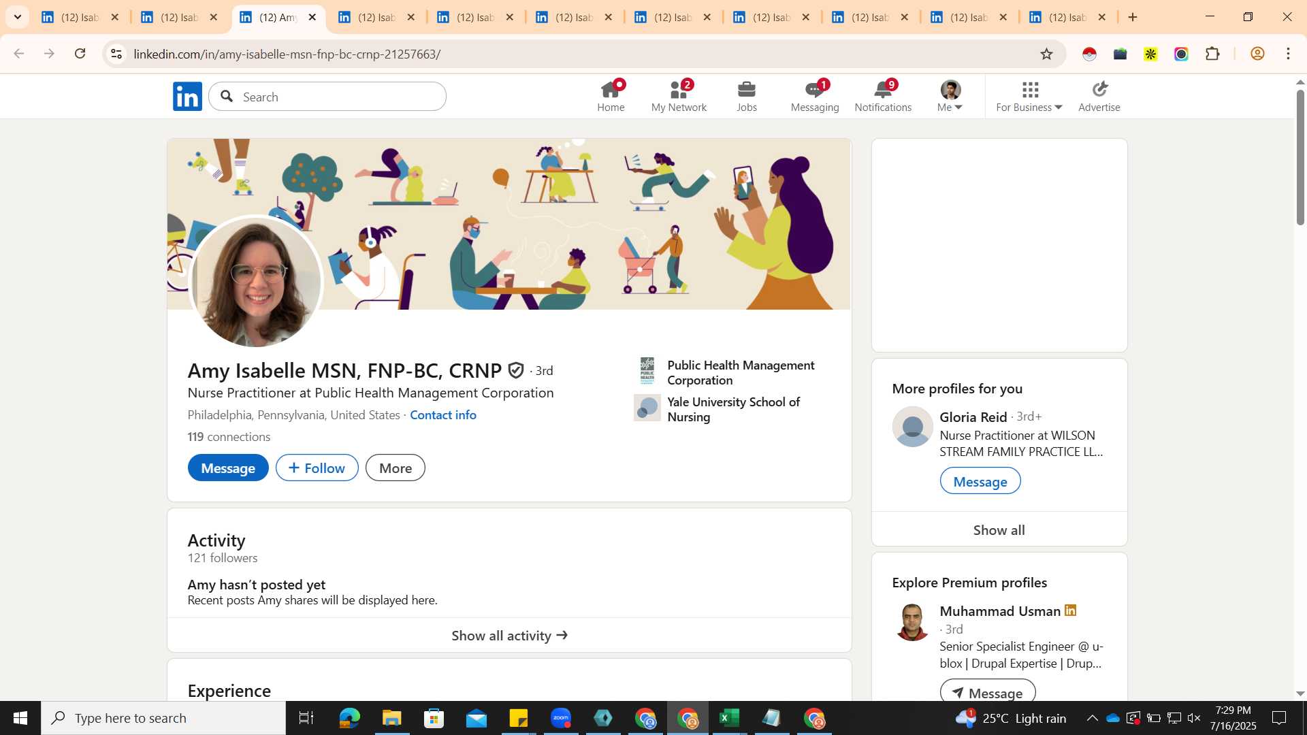Open LinkedIn home via the logo
Viewport: 1307px width, 735px height.
pyautogui.click(x=187, y=97)
